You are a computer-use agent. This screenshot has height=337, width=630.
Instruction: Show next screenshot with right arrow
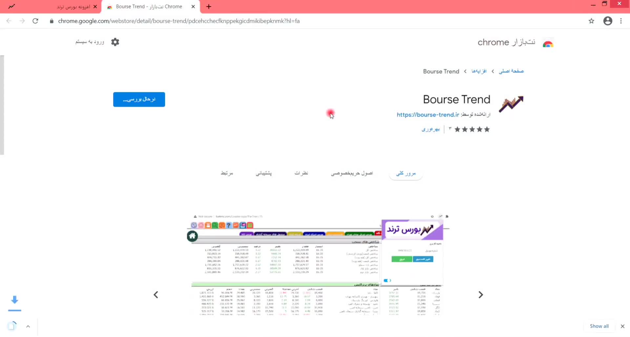point(480,295)
